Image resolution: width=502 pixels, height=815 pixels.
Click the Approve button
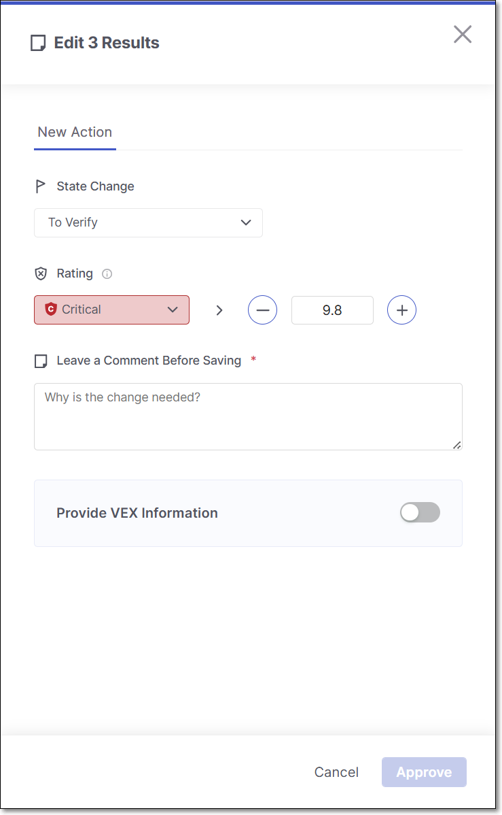tap(424, 772)
